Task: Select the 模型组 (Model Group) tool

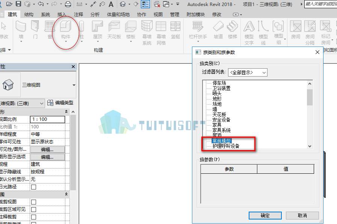Action: pyautogui.click(x=279, y=33)
